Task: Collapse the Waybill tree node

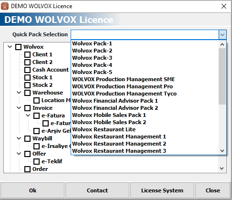Action: 19,138
